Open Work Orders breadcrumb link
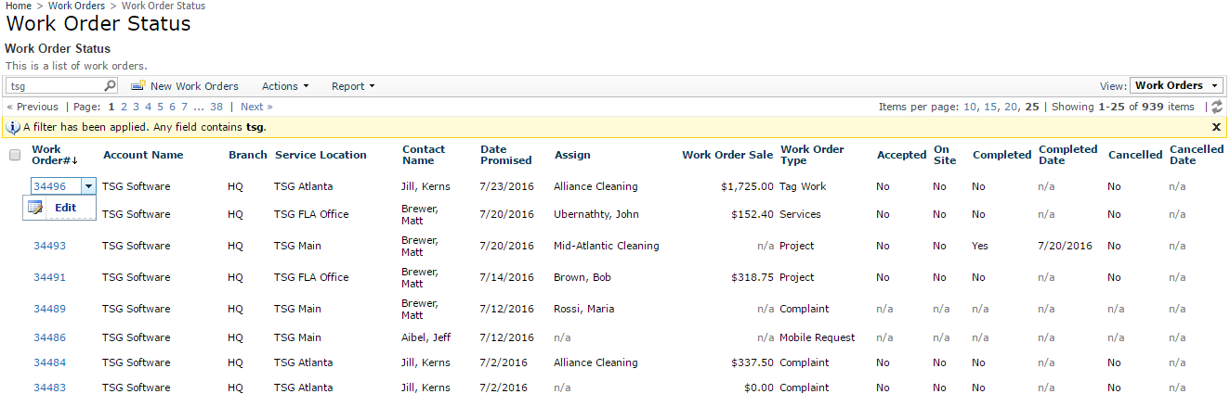Viewport: 1230px width, 394px height. pyautogui.click(x=75, y=6)
